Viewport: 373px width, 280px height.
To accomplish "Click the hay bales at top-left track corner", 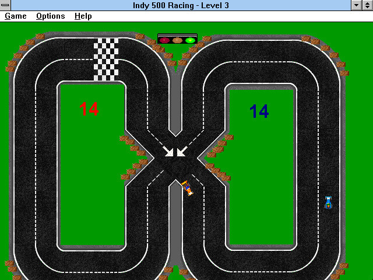I will pos(25,52).
